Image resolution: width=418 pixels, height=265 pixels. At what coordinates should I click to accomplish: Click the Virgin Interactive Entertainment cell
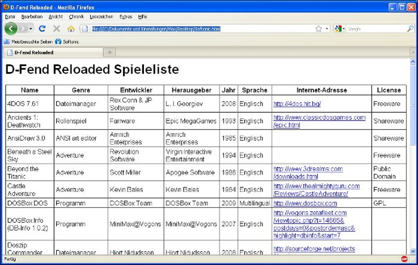click(x=191, y=155)
